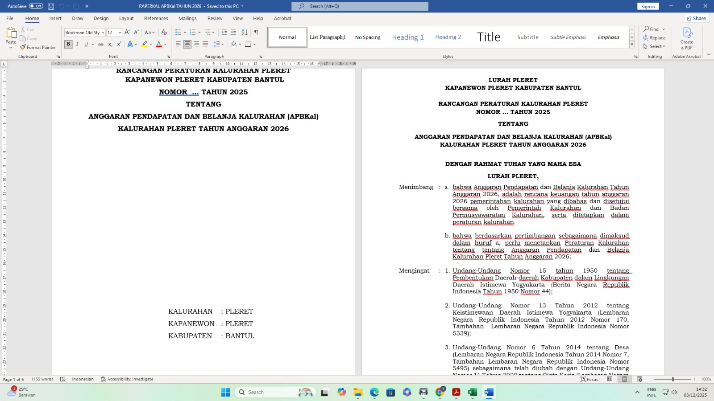Image resolution: width=714 pixels, height=401 pixels.
Task: Toggle Italic formatting button
Action: pos(77,44)
